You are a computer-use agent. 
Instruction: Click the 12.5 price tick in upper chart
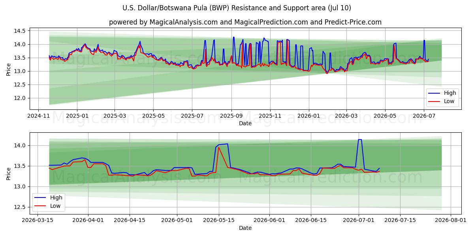[20, 85]
